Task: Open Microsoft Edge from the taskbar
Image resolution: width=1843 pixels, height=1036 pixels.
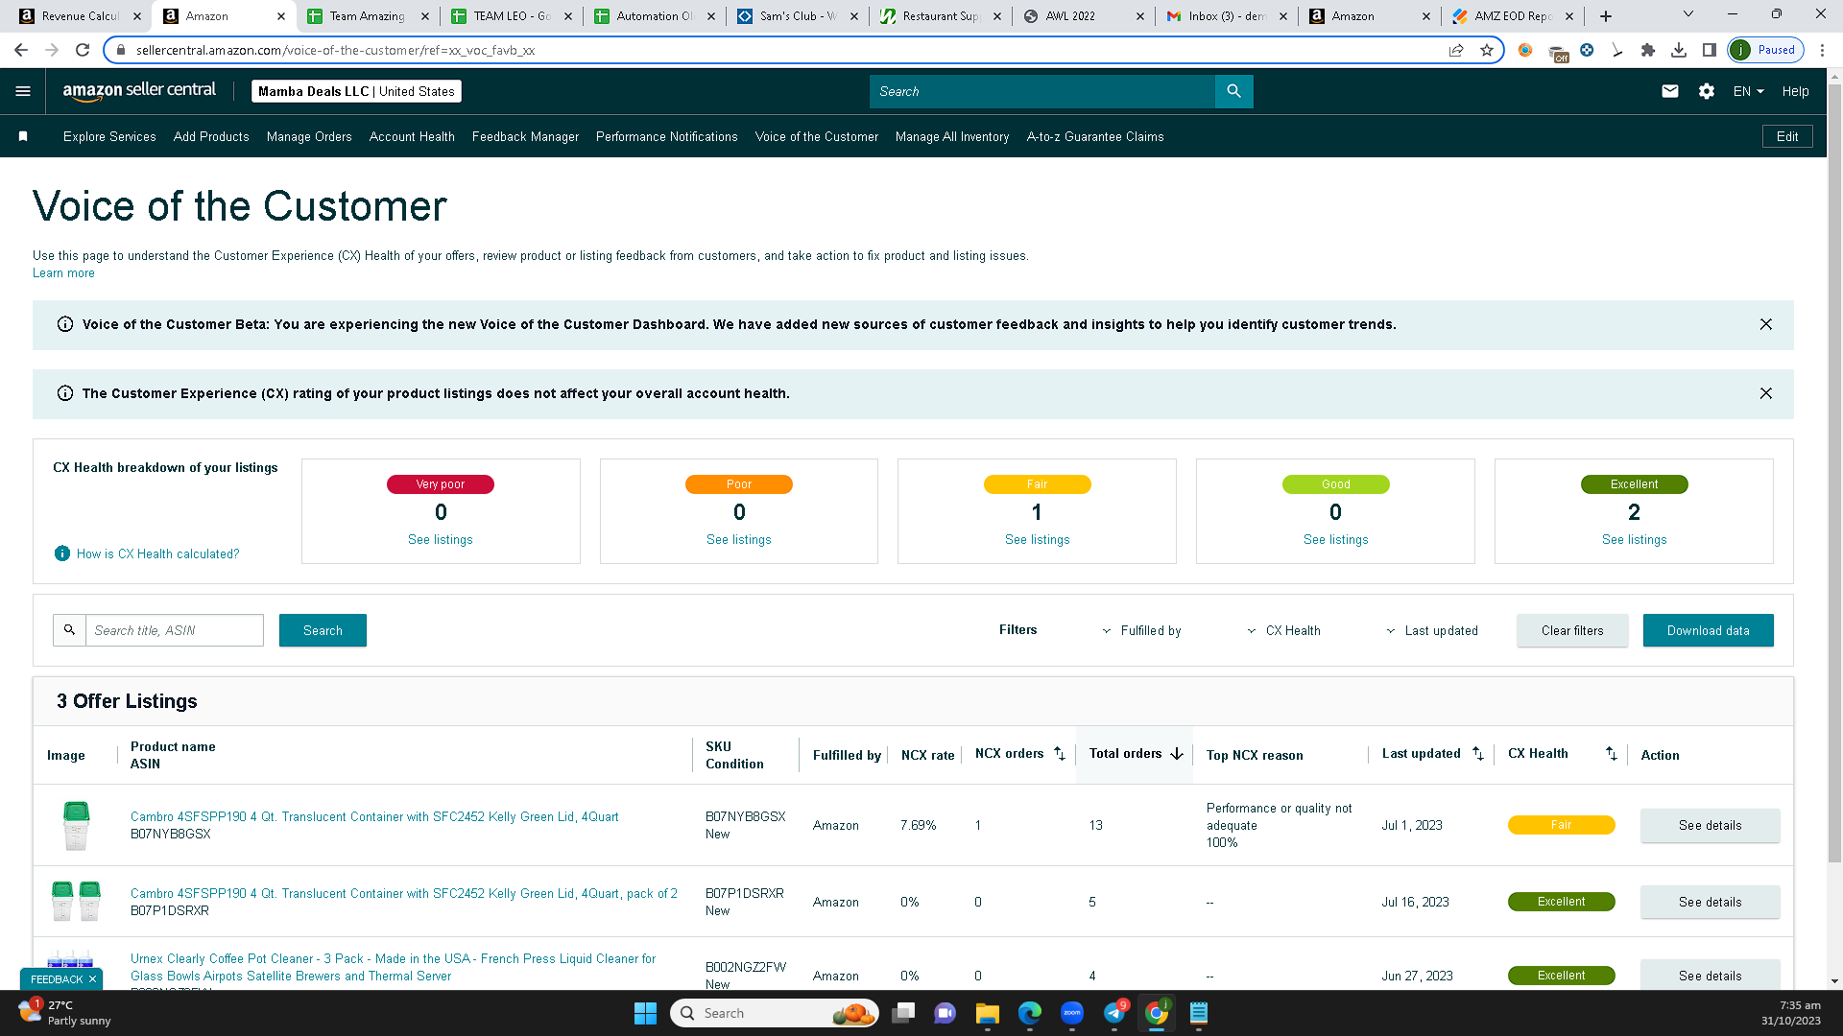Action: coord(1029,1013)
